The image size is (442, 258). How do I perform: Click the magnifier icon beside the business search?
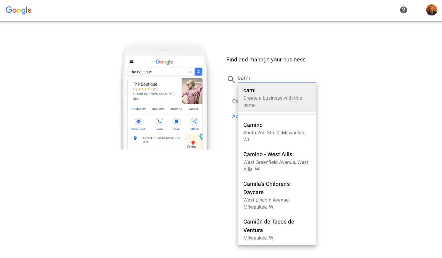click(231, 79)
